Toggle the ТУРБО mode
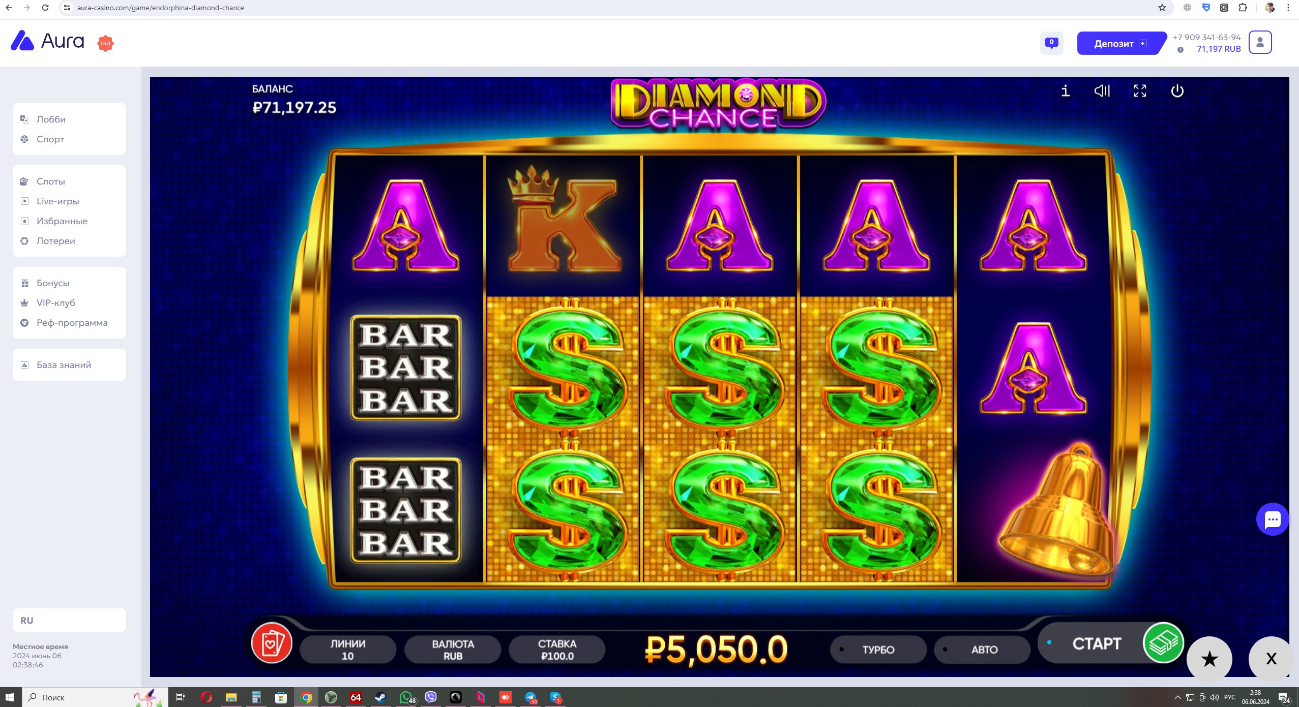The image size is (1299, 707). pyautogui.click(x=878, y=650)
